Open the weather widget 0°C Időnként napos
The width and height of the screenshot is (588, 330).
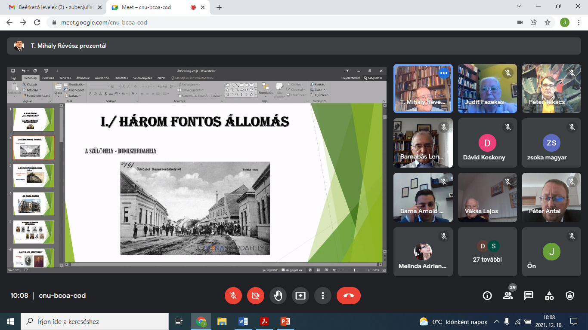coord(453,321)
